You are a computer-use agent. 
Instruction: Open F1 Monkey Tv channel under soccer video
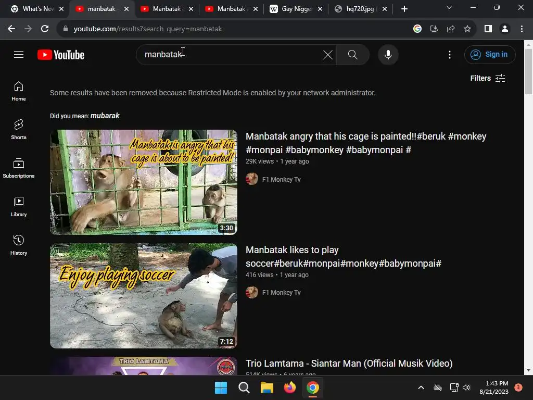click(x=282, y=293)
